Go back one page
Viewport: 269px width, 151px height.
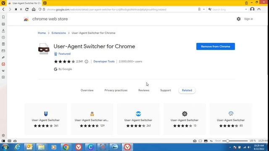point(3,9)
